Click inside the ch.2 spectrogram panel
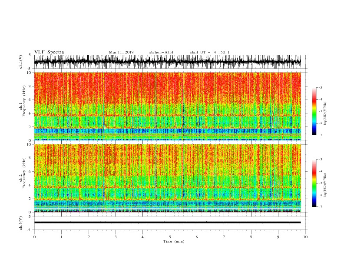The image size is (344, 266). click(167, 178)
